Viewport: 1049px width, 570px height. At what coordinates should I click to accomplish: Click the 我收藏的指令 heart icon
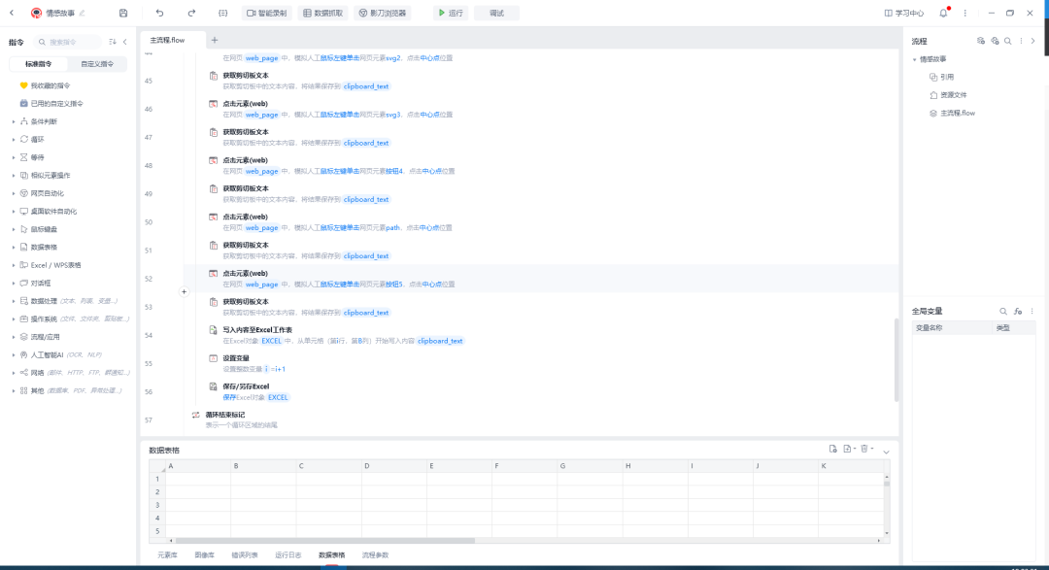(23, 85)
